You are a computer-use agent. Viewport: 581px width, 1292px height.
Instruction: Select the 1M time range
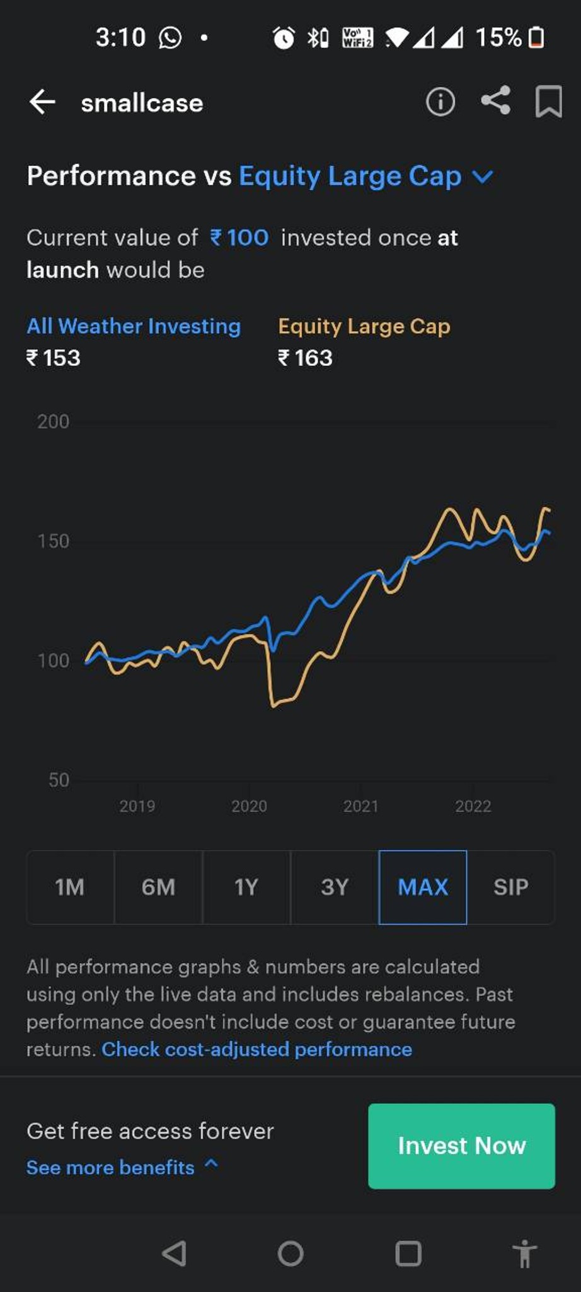click(x=70, y=887)
